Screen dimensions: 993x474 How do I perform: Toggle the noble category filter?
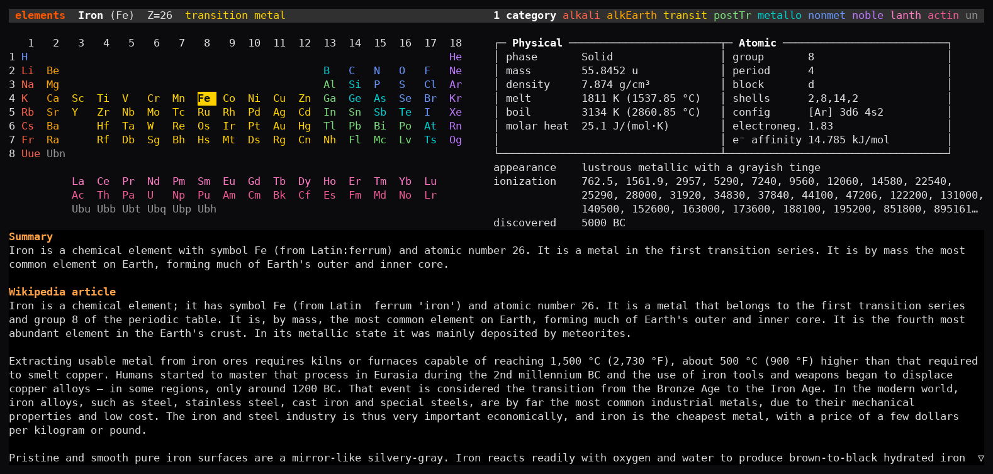(868, 16)
